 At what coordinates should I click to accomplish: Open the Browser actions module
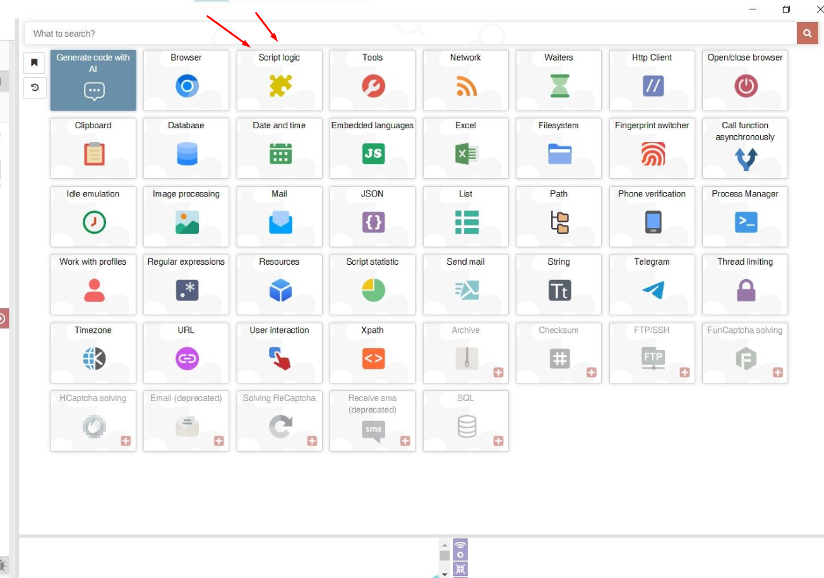coord(186,80)
